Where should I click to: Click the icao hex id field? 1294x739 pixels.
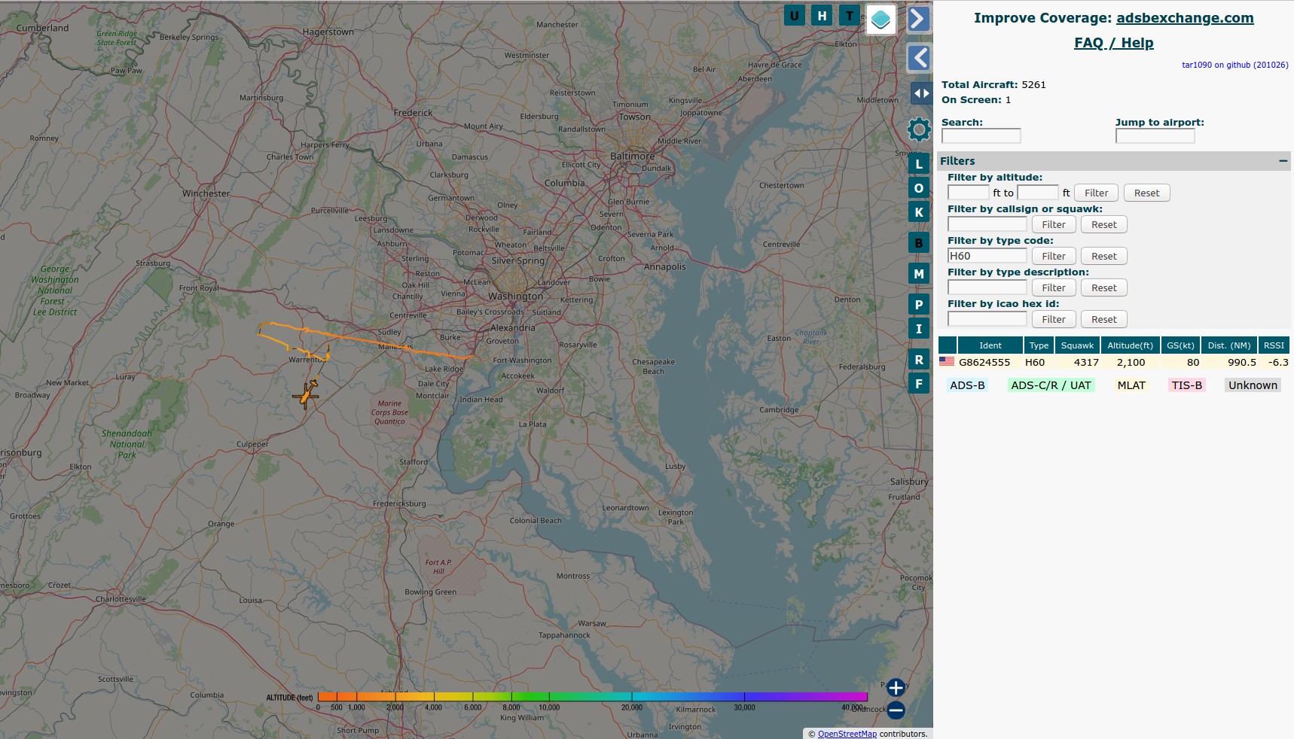click(x=987, y=319)
